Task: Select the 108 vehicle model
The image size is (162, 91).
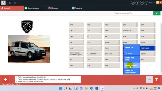Action: pyautogui.click(x=112, y=25)
